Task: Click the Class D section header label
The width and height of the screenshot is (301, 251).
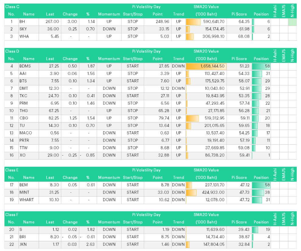Action: [x=12, y=51]
